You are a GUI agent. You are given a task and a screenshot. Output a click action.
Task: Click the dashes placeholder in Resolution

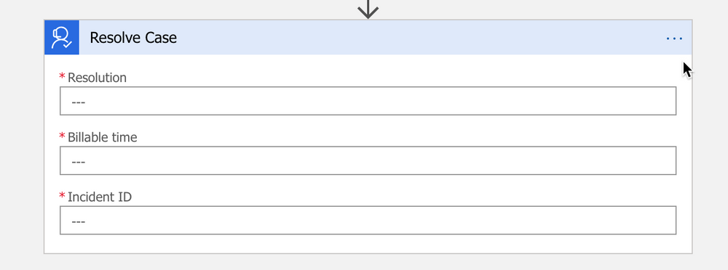78,102
